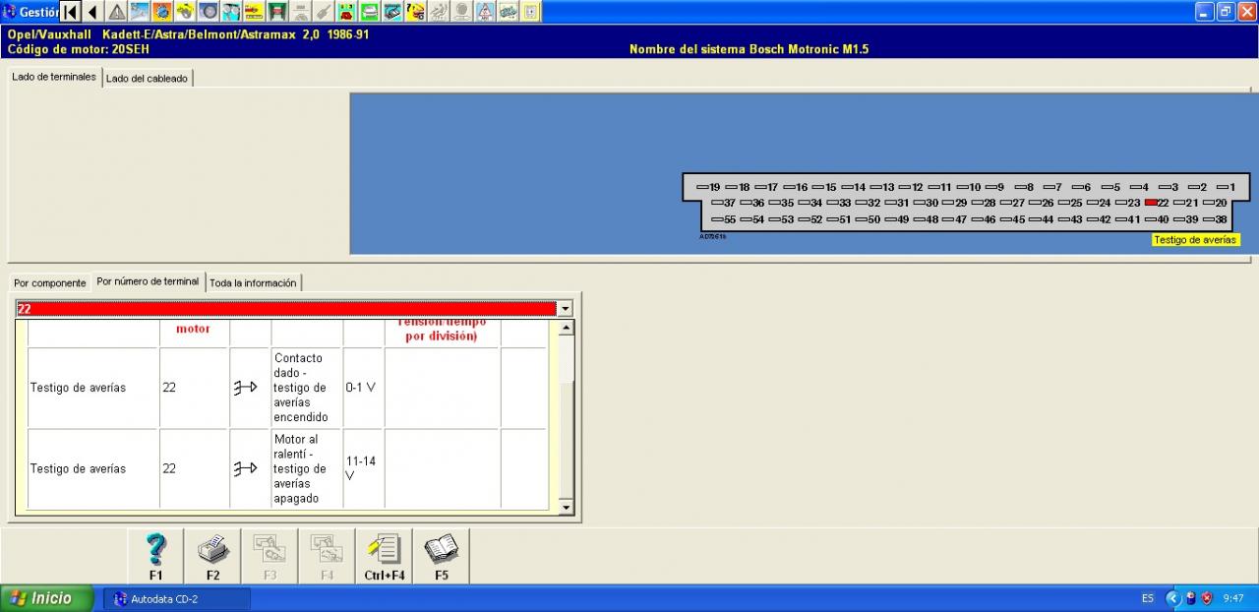Image resolution: width=1259 pixels, height=612 pixels.
Task: Click scroll down arrow in pin table
Action: pyautogui.click(x=566, y=508)
